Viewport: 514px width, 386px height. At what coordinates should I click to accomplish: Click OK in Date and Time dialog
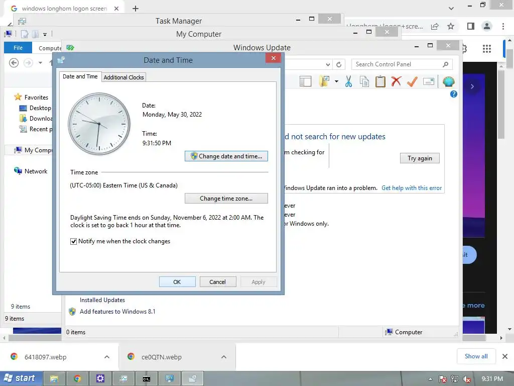[x=177, y=281]
